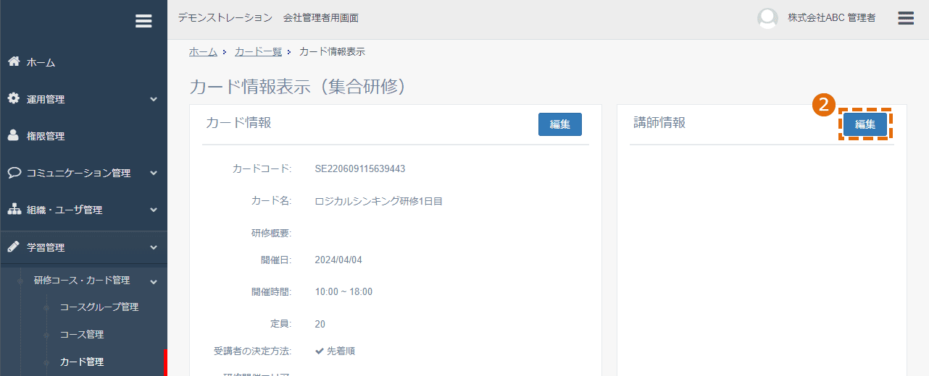
Task: Select カード管理 in sidebar
Action: pos(82,362)
